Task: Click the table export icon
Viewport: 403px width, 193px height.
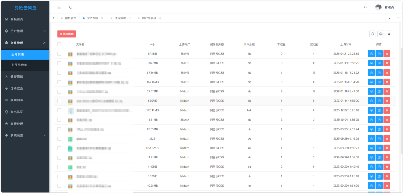Action: (x=389, y=34)
